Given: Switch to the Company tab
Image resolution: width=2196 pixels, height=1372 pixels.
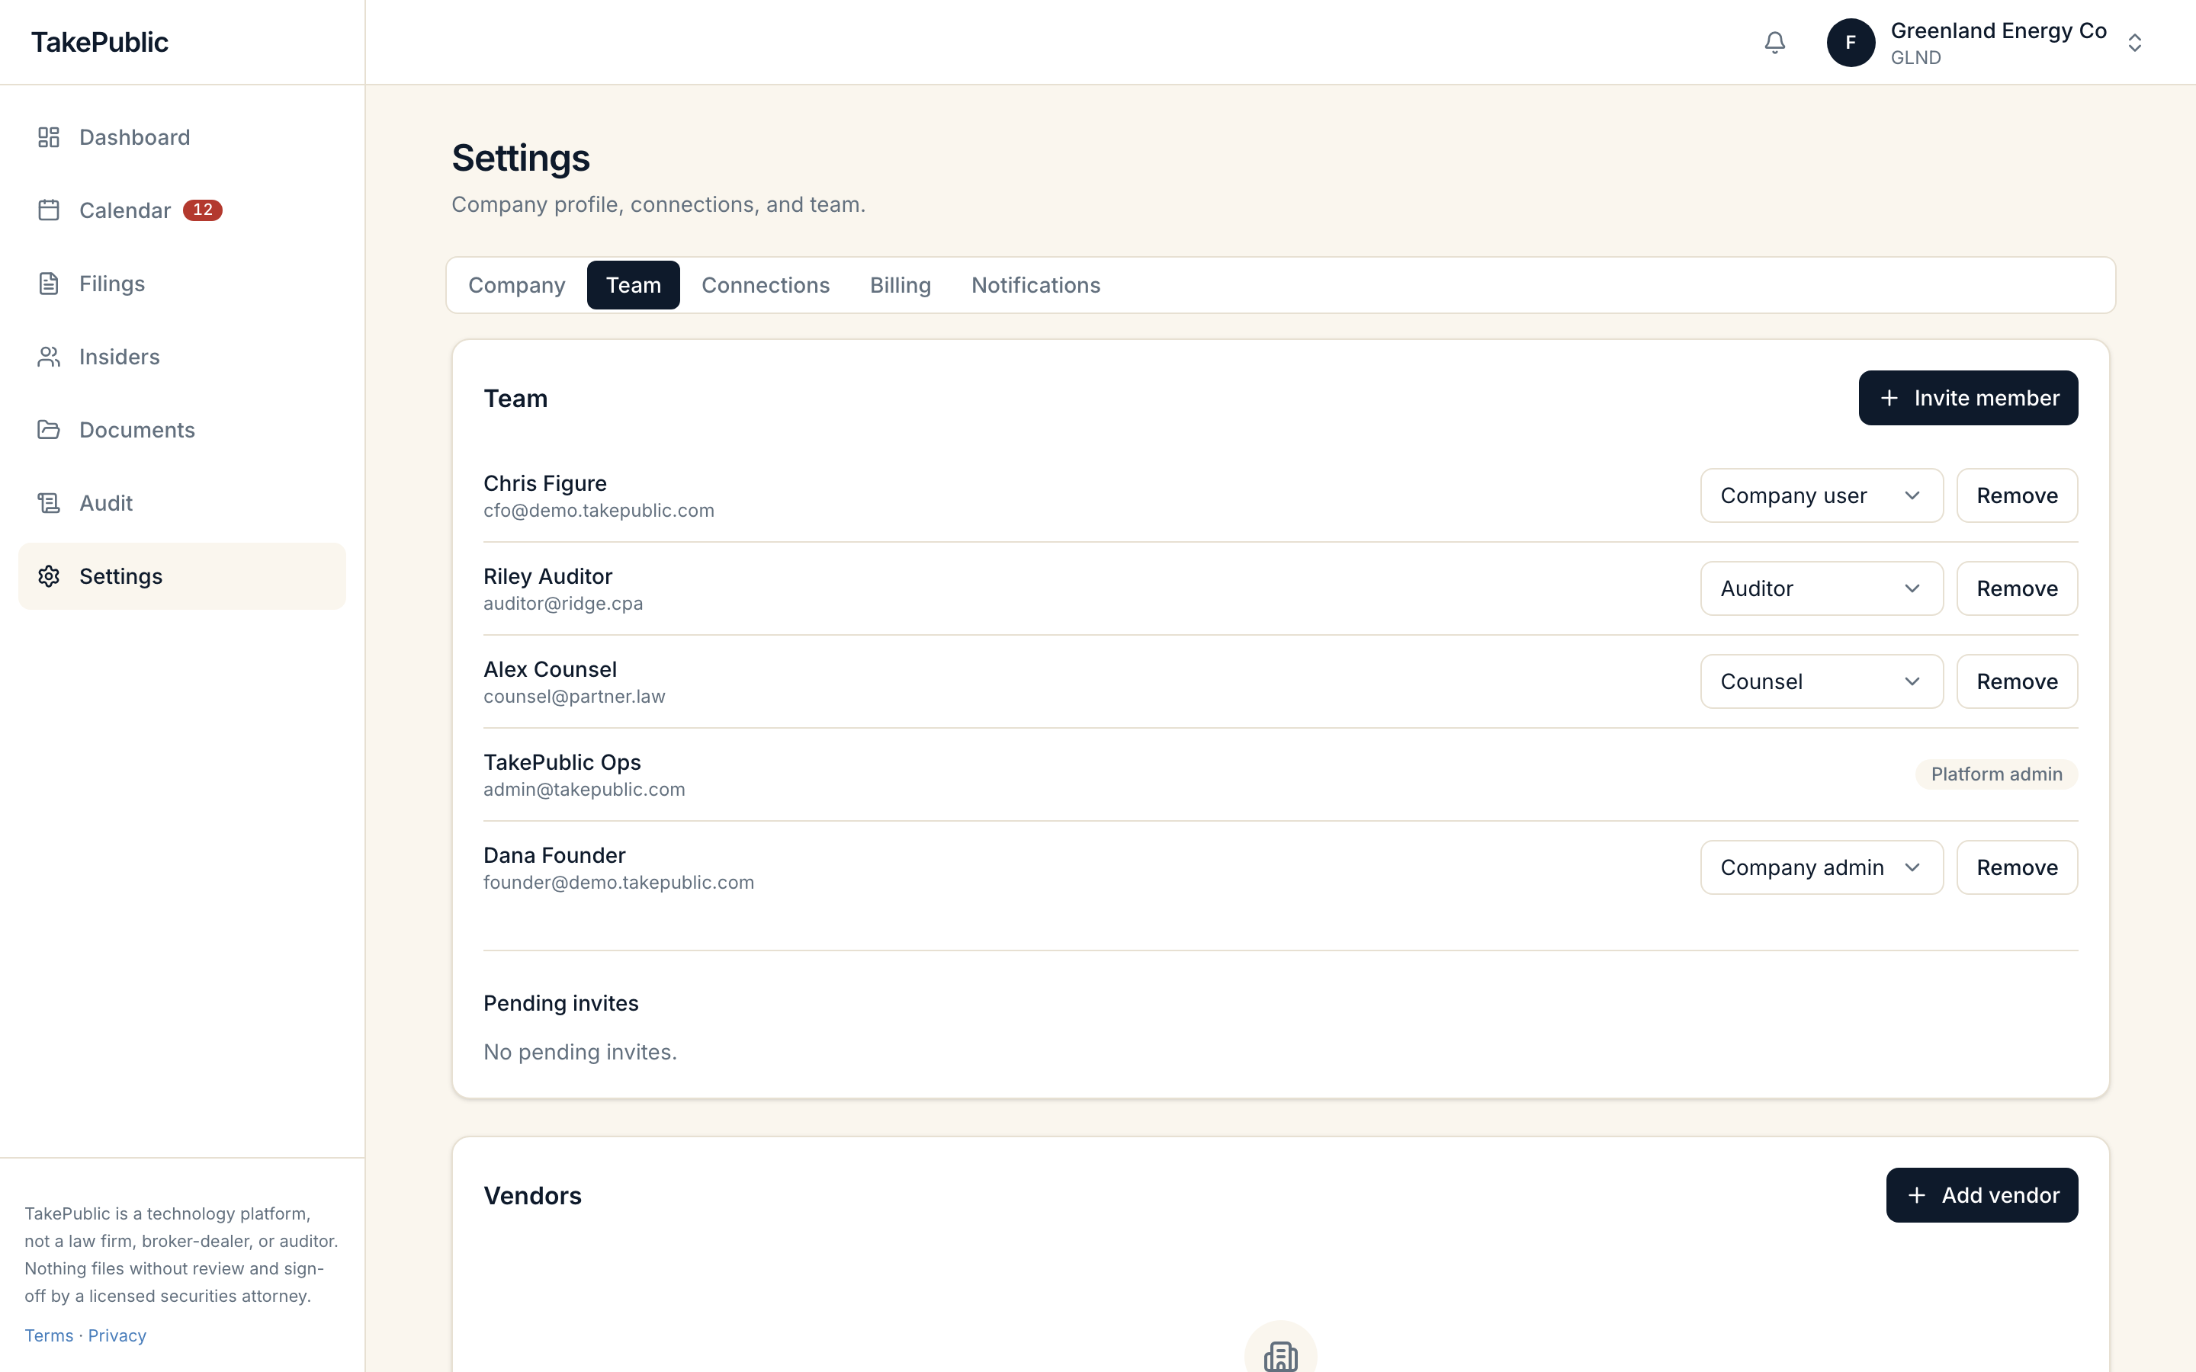Looking at the screenshot, I should [516, 285].
